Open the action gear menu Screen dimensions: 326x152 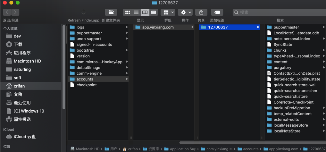coord(185,12)
